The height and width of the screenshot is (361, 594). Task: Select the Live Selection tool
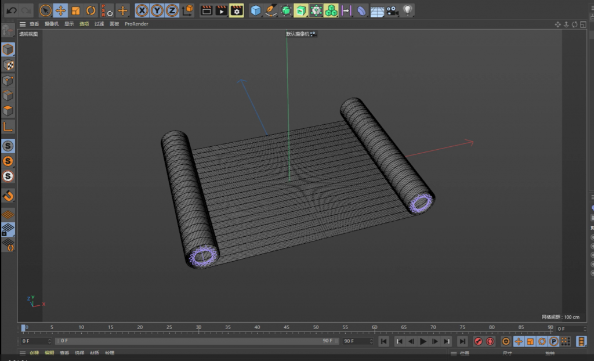point(45,10)
